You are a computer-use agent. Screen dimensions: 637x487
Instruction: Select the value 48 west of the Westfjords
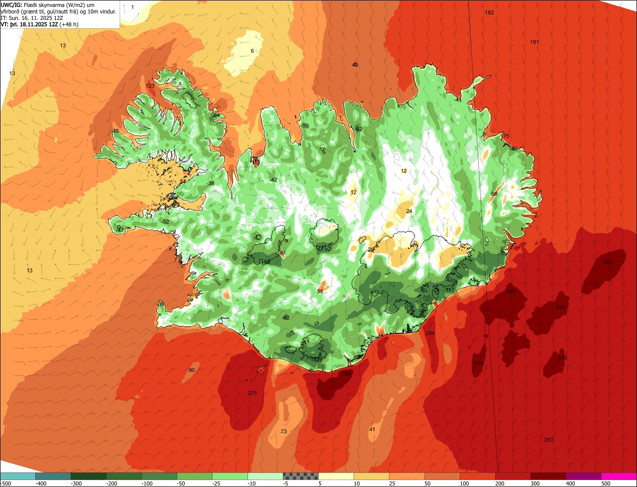[115, 131]
